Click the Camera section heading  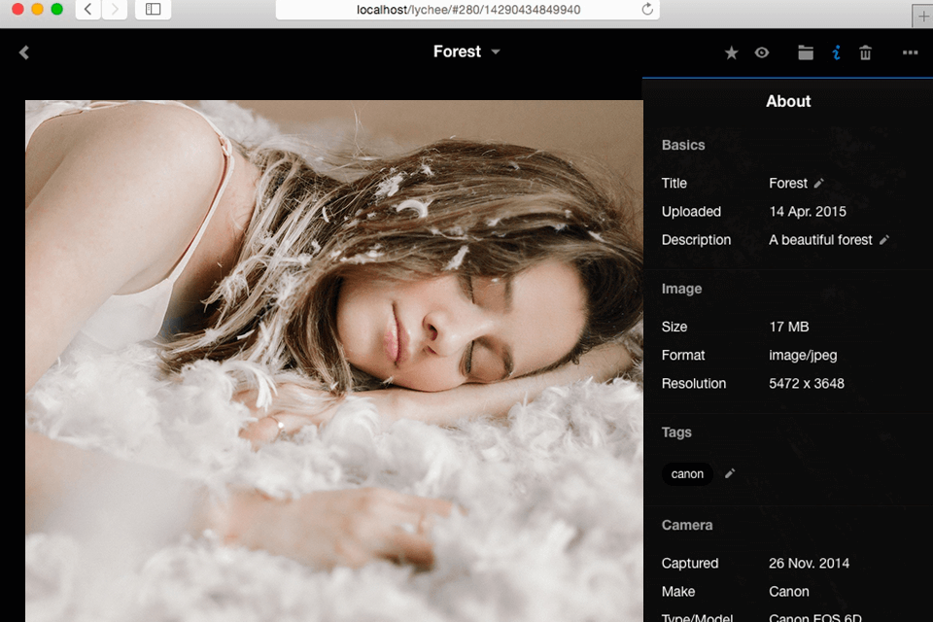(x=687, y=525)
